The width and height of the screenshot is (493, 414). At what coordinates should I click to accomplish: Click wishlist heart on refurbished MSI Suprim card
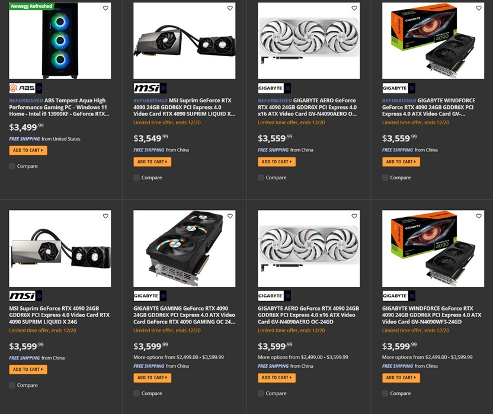pyautogui.click(x=230, y=8)
